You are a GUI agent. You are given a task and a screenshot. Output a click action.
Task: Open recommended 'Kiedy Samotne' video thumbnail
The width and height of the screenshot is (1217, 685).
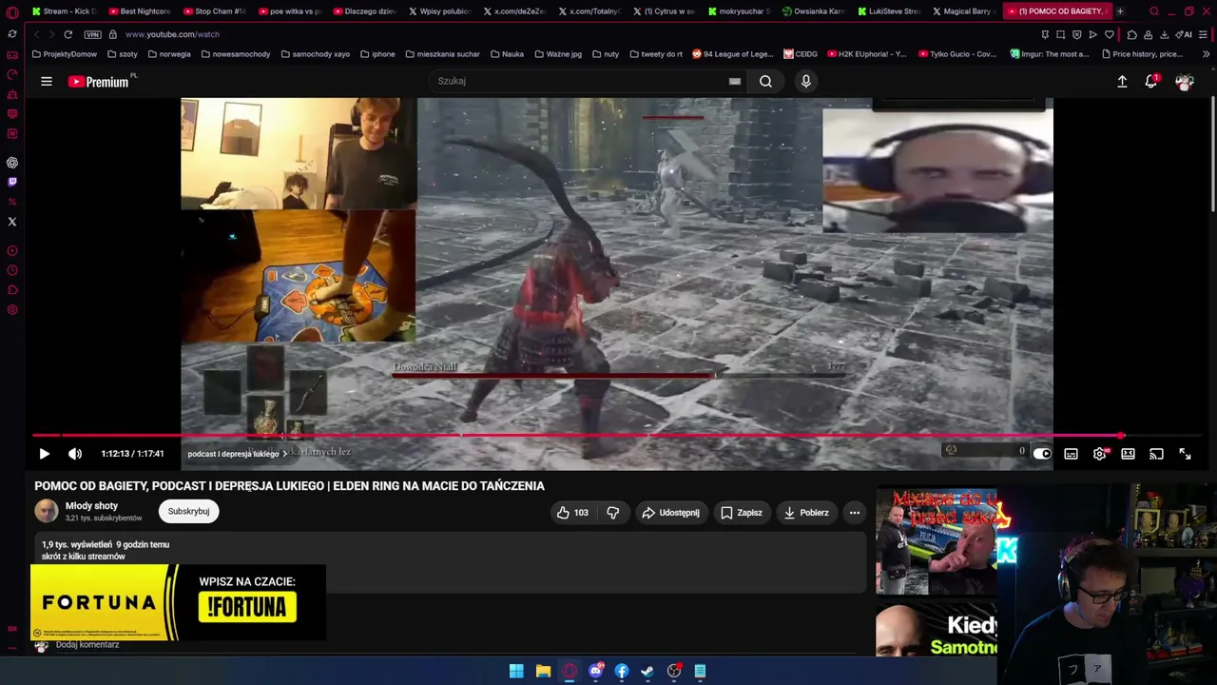(937, 628)
